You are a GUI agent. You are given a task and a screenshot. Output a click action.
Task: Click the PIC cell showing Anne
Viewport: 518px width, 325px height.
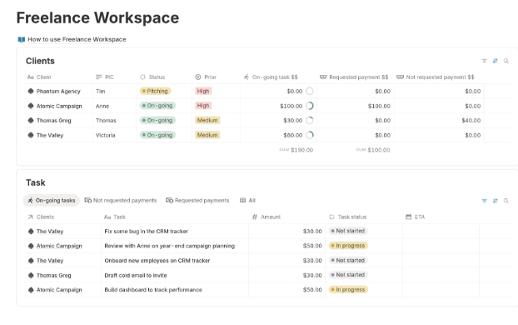coord(115,106)
